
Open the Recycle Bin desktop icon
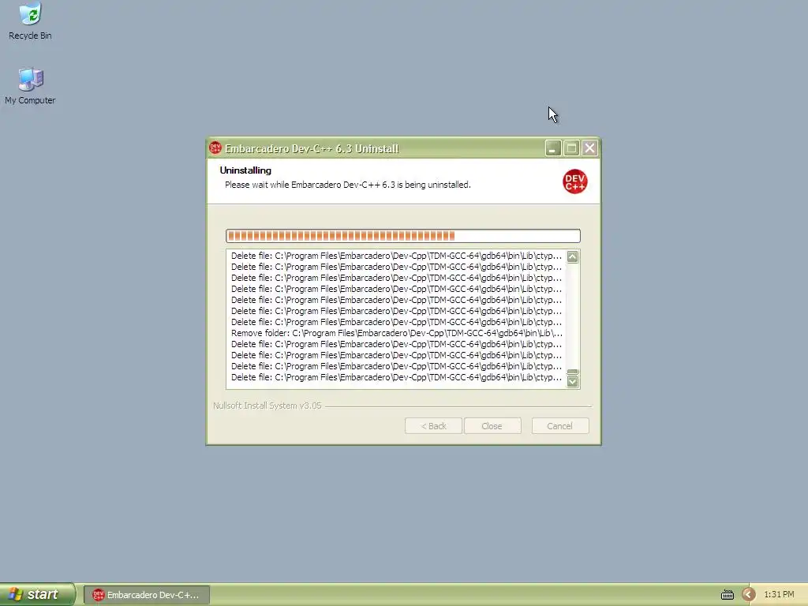pos(30,21)
